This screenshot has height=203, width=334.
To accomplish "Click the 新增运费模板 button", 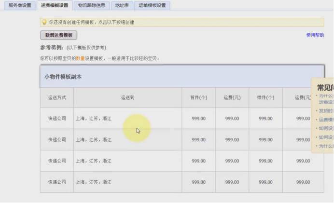I will pyautogui.click(x=58, y=35).
